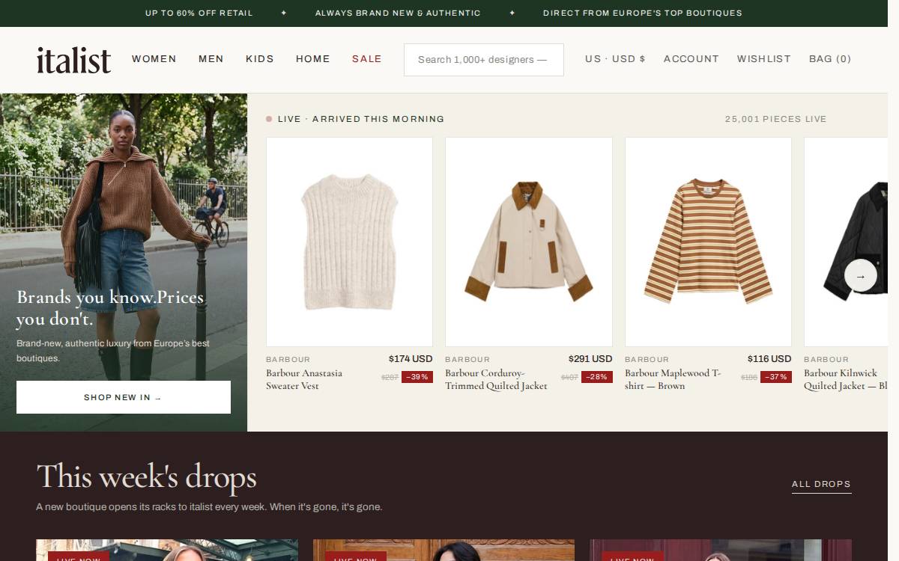The height and width of the screenshot is (561, 899).
Task: Click the −28% discount badge
Action: [x=597, y=377]
